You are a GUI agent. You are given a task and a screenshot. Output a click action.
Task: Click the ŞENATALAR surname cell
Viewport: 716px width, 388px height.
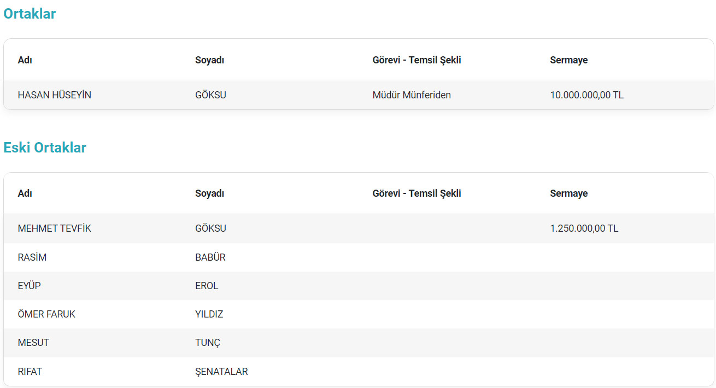tap(221, 372)
